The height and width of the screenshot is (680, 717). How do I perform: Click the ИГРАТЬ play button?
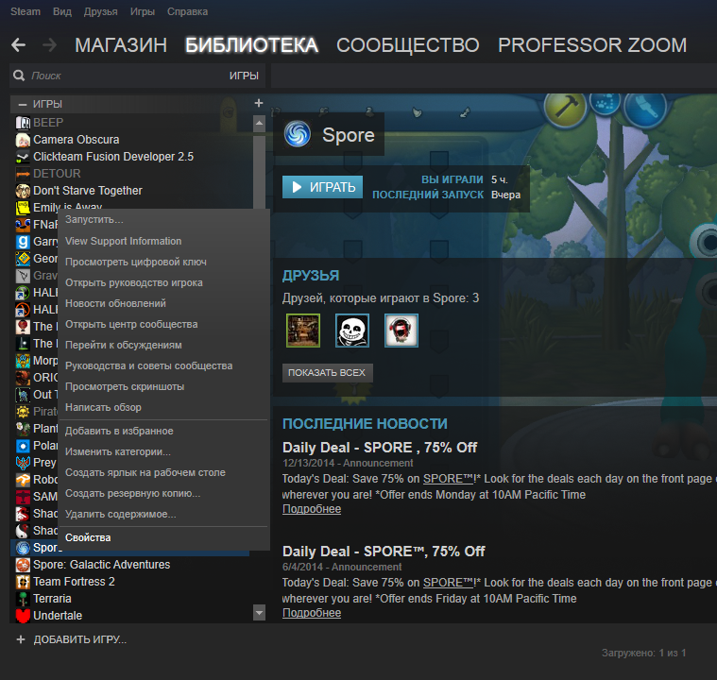322,187
